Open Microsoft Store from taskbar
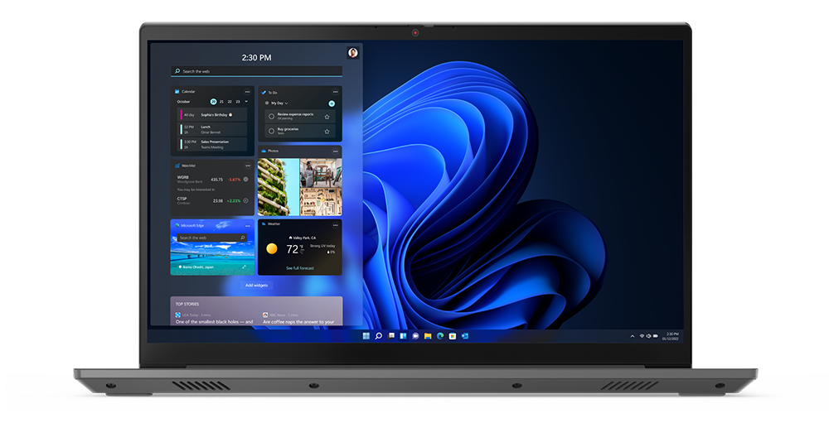Image resolution: width=829 pixels, height=423 pixels. [x=453, y=336]
